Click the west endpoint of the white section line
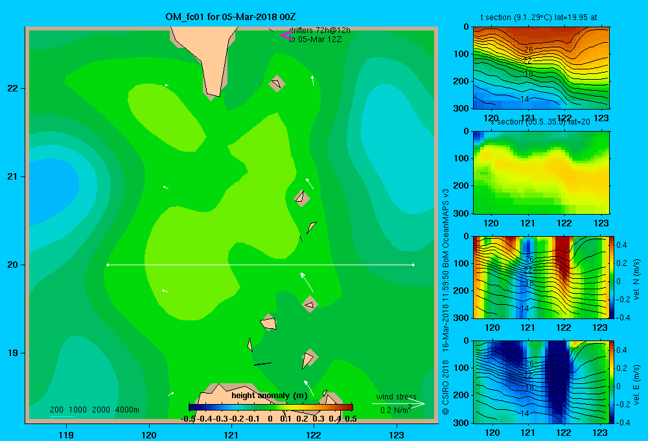 pos(108,265)
